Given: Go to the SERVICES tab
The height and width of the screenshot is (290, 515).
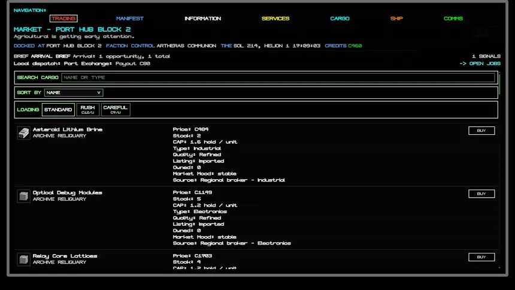Looking at the screenshot, I should [x=275, y=19].
